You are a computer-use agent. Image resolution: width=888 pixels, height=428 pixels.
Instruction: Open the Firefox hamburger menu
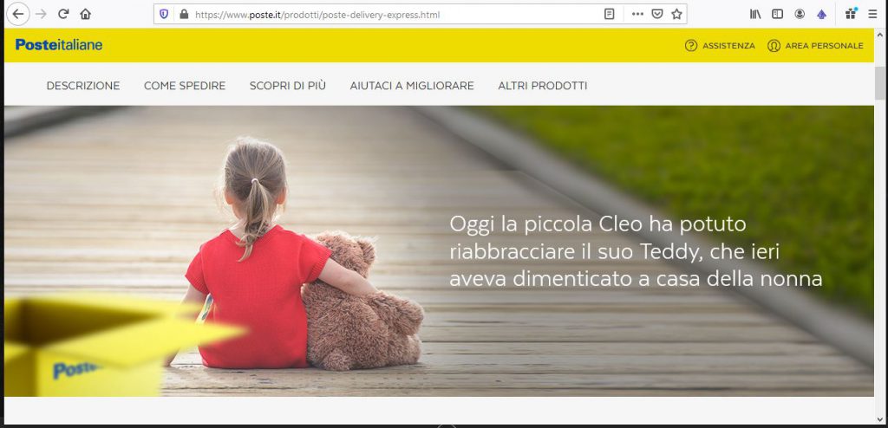872,15
